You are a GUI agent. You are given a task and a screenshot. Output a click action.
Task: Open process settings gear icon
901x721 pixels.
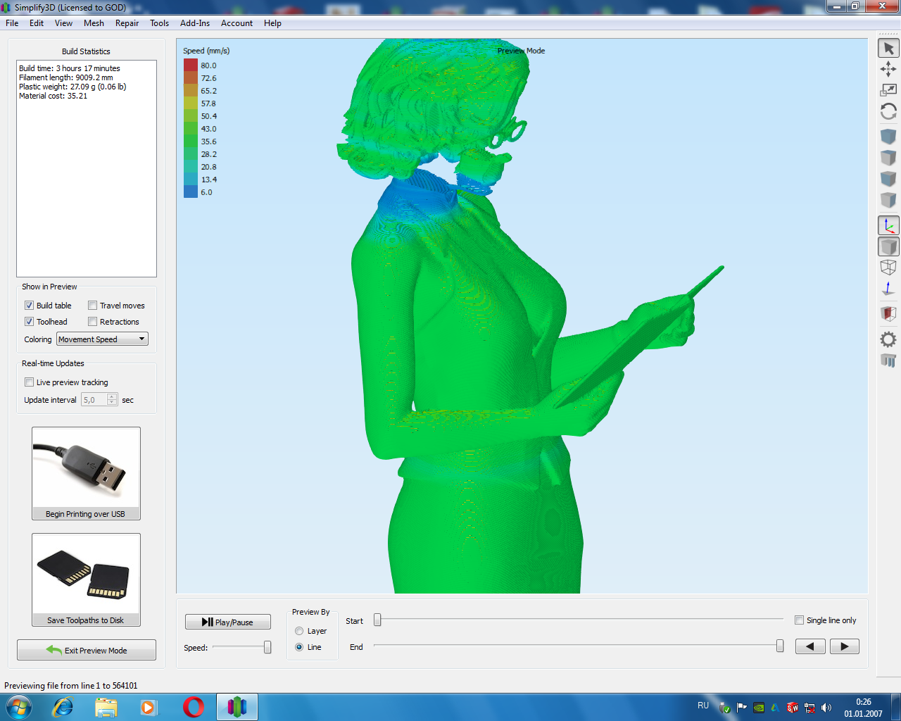(888, 339)
